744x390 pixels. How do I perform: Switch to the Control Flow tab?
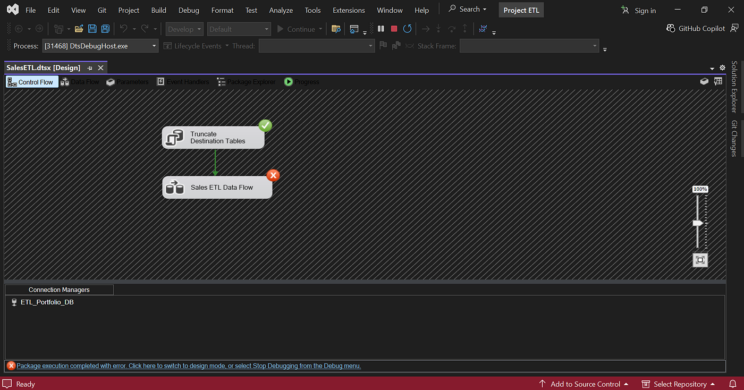[x=32, y=82]
